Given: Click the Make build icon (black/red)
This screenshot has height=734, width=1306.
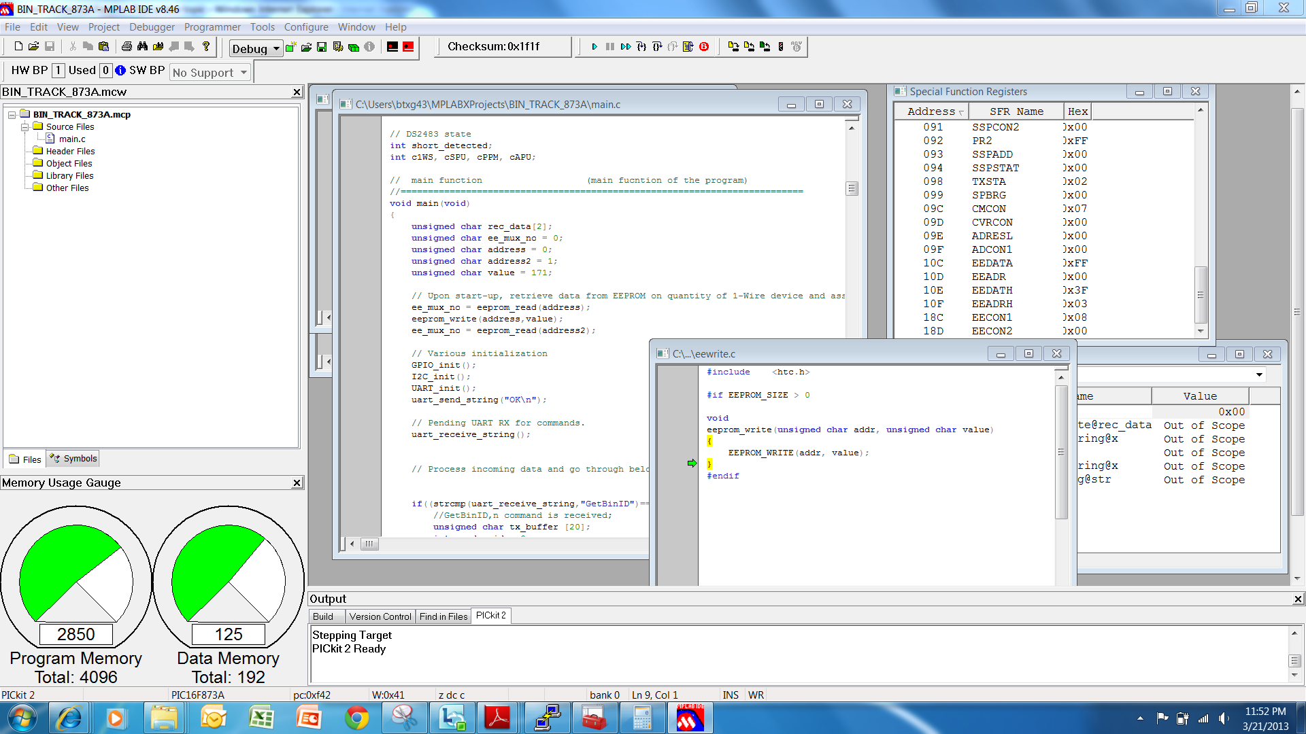Looking at the screenshot, I should [x=392, y=47].
